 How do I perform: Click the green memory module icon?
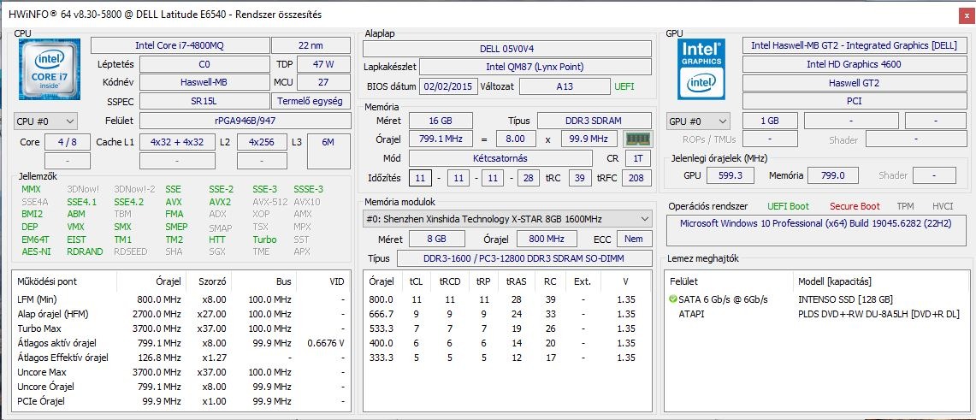click(637, 139)
